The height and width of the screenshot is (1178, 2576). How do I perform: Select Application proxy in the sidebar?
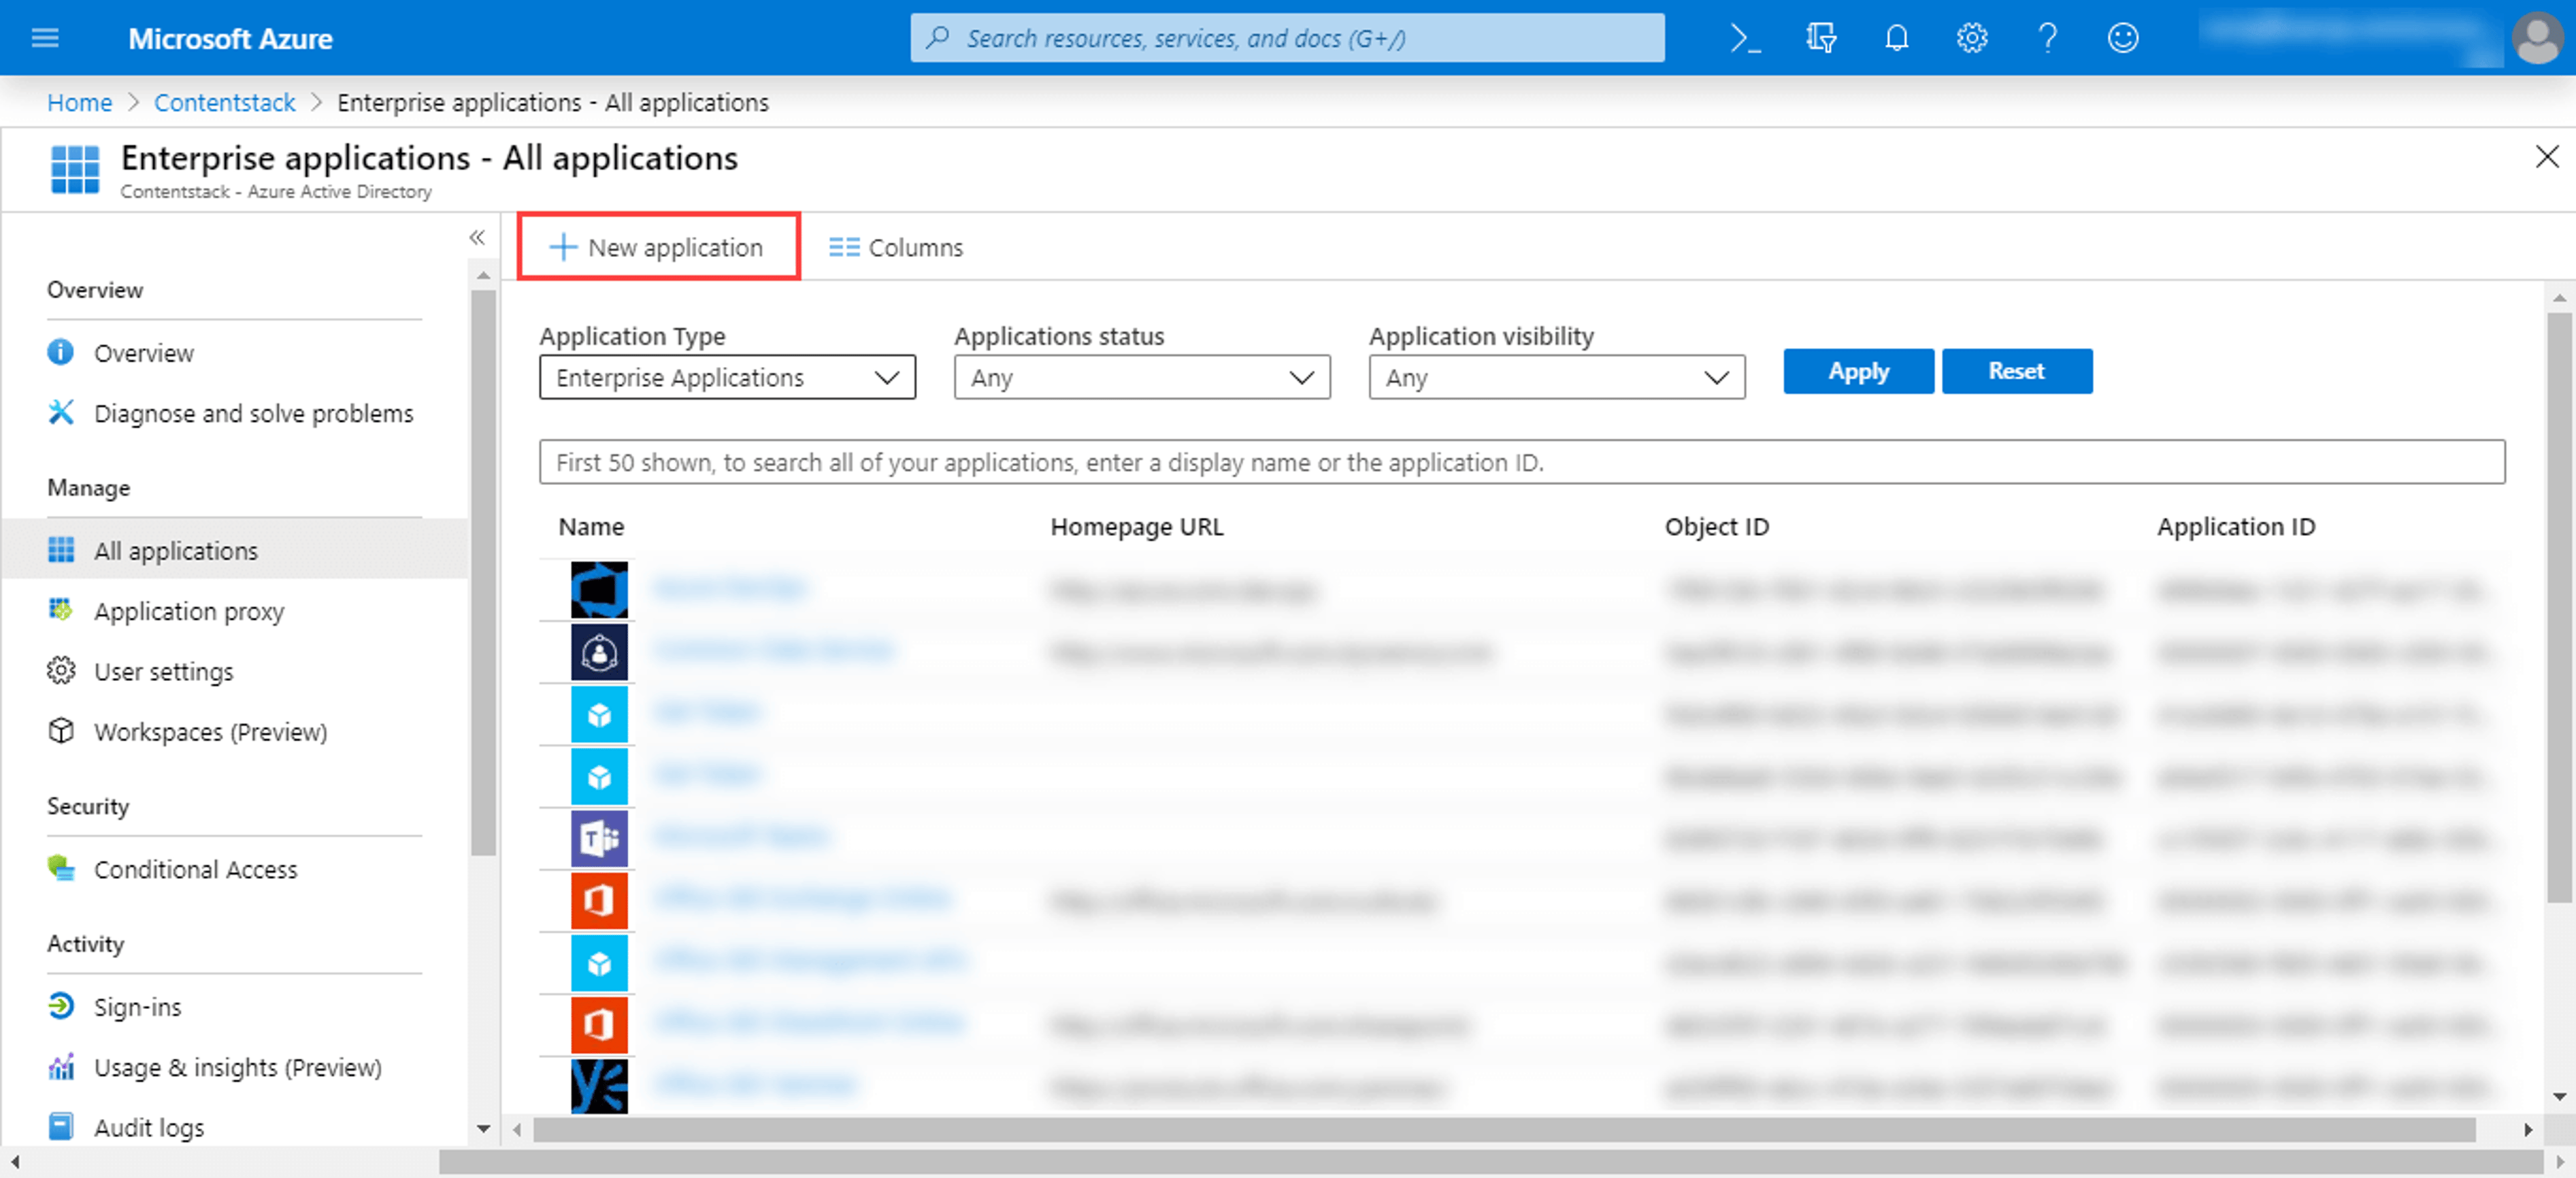189,611
